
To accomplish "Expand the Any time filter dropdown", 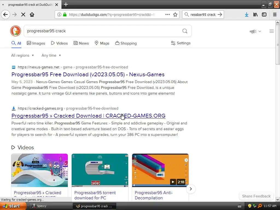I will pos(51,55).
